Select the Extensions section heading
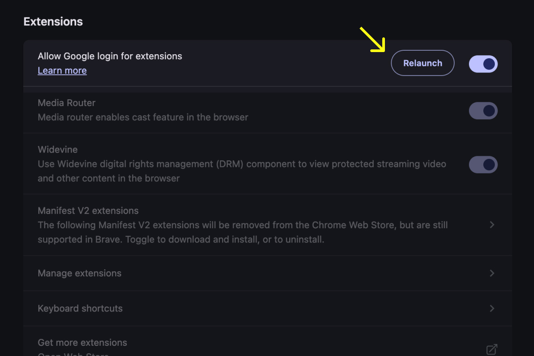 53,21
